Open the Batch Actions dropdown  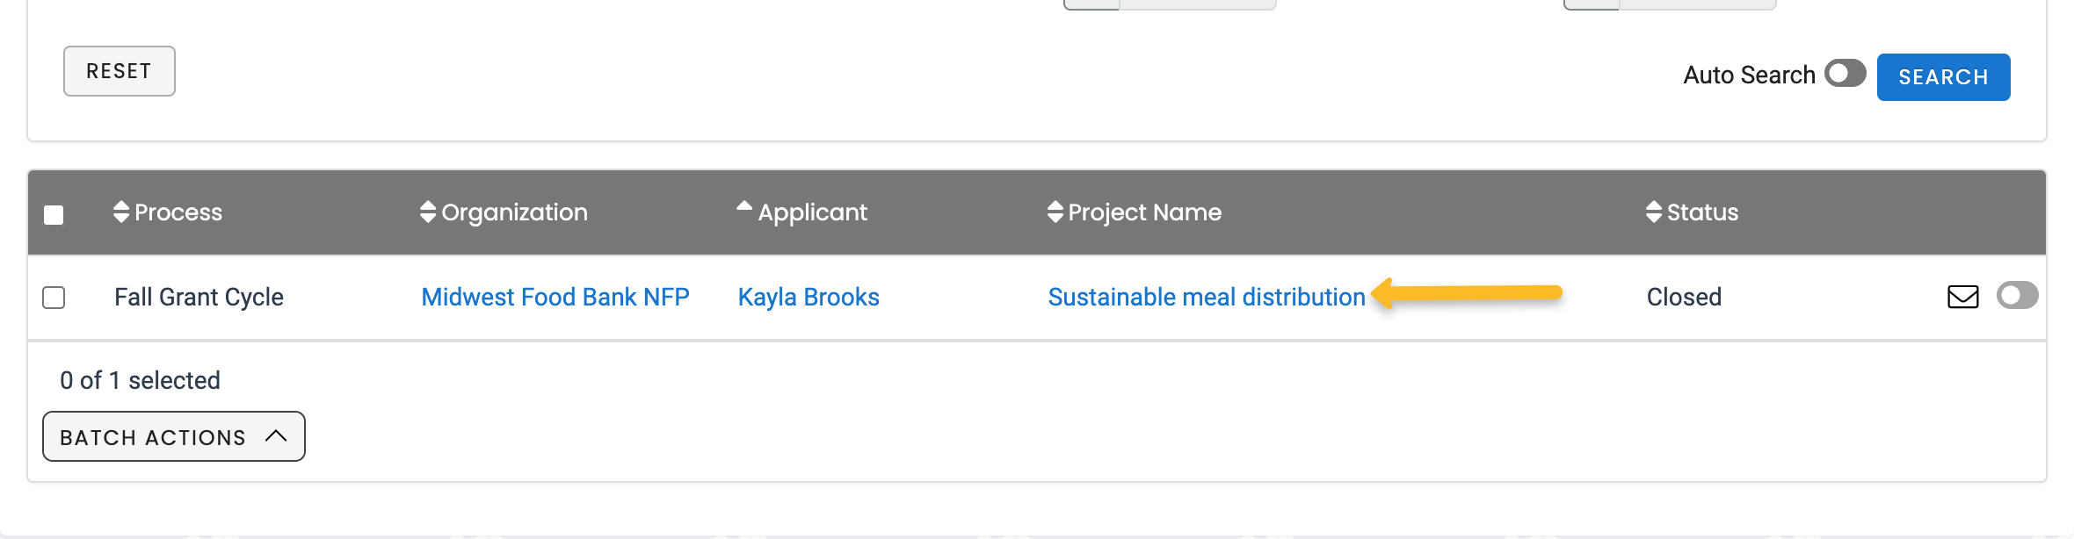click(x=174, y=436)
